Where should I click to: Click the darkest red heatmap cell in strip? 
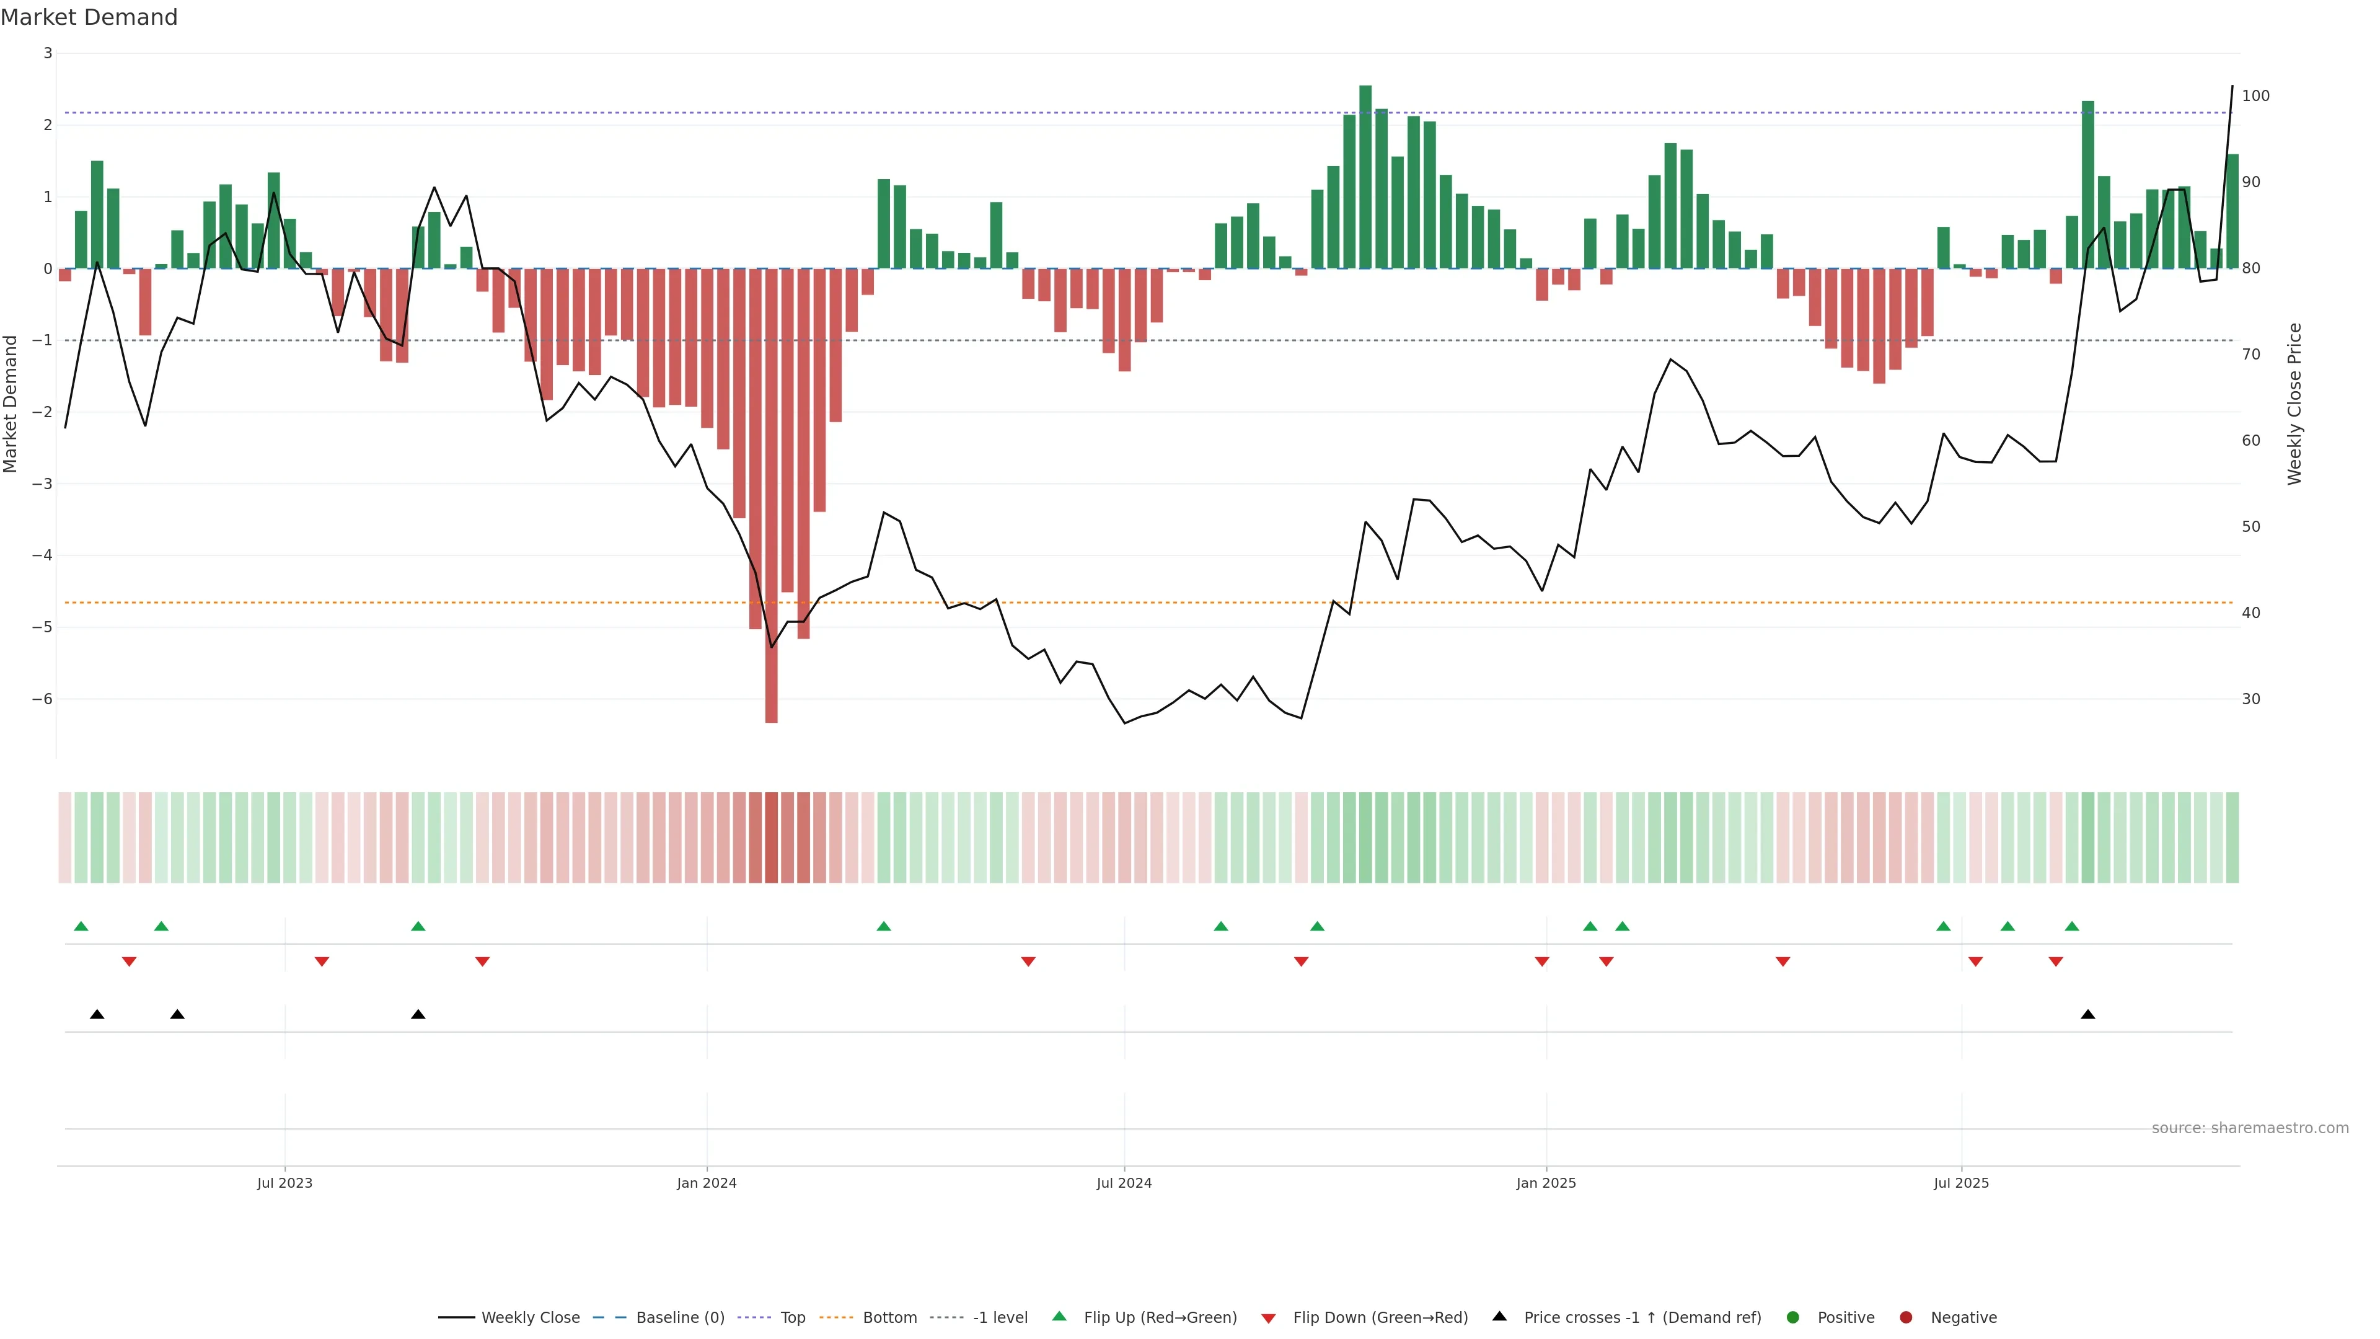pyautogui.click(x=772, y=837)
